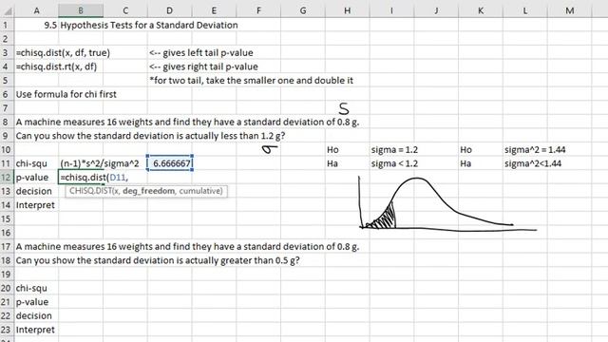Click row 17 problem statement text
Image resolution: width=608 pixels, height=342 pixels.
point(187,247)
